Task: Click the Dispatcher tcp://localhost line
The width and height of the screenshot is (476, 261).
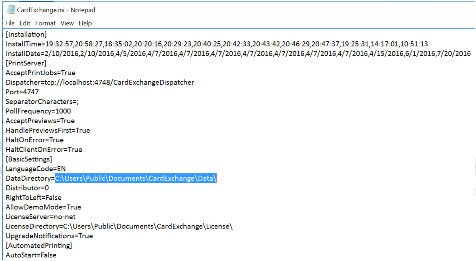Action: click(100, 82)
